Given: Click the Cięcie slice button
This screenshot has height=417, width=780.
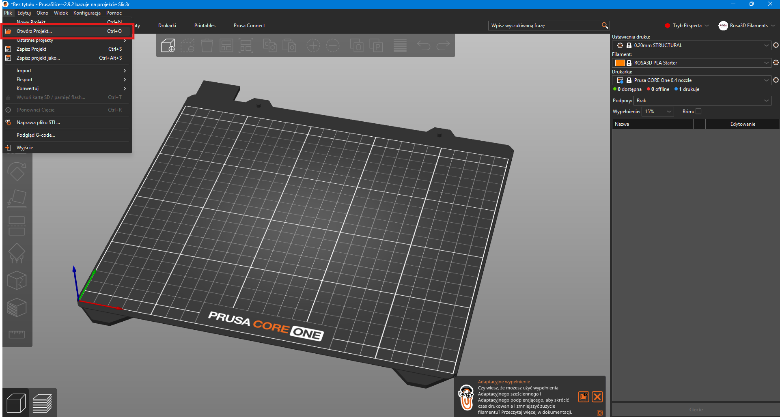Looking at the screenshot, I should [x=696, y=410].
